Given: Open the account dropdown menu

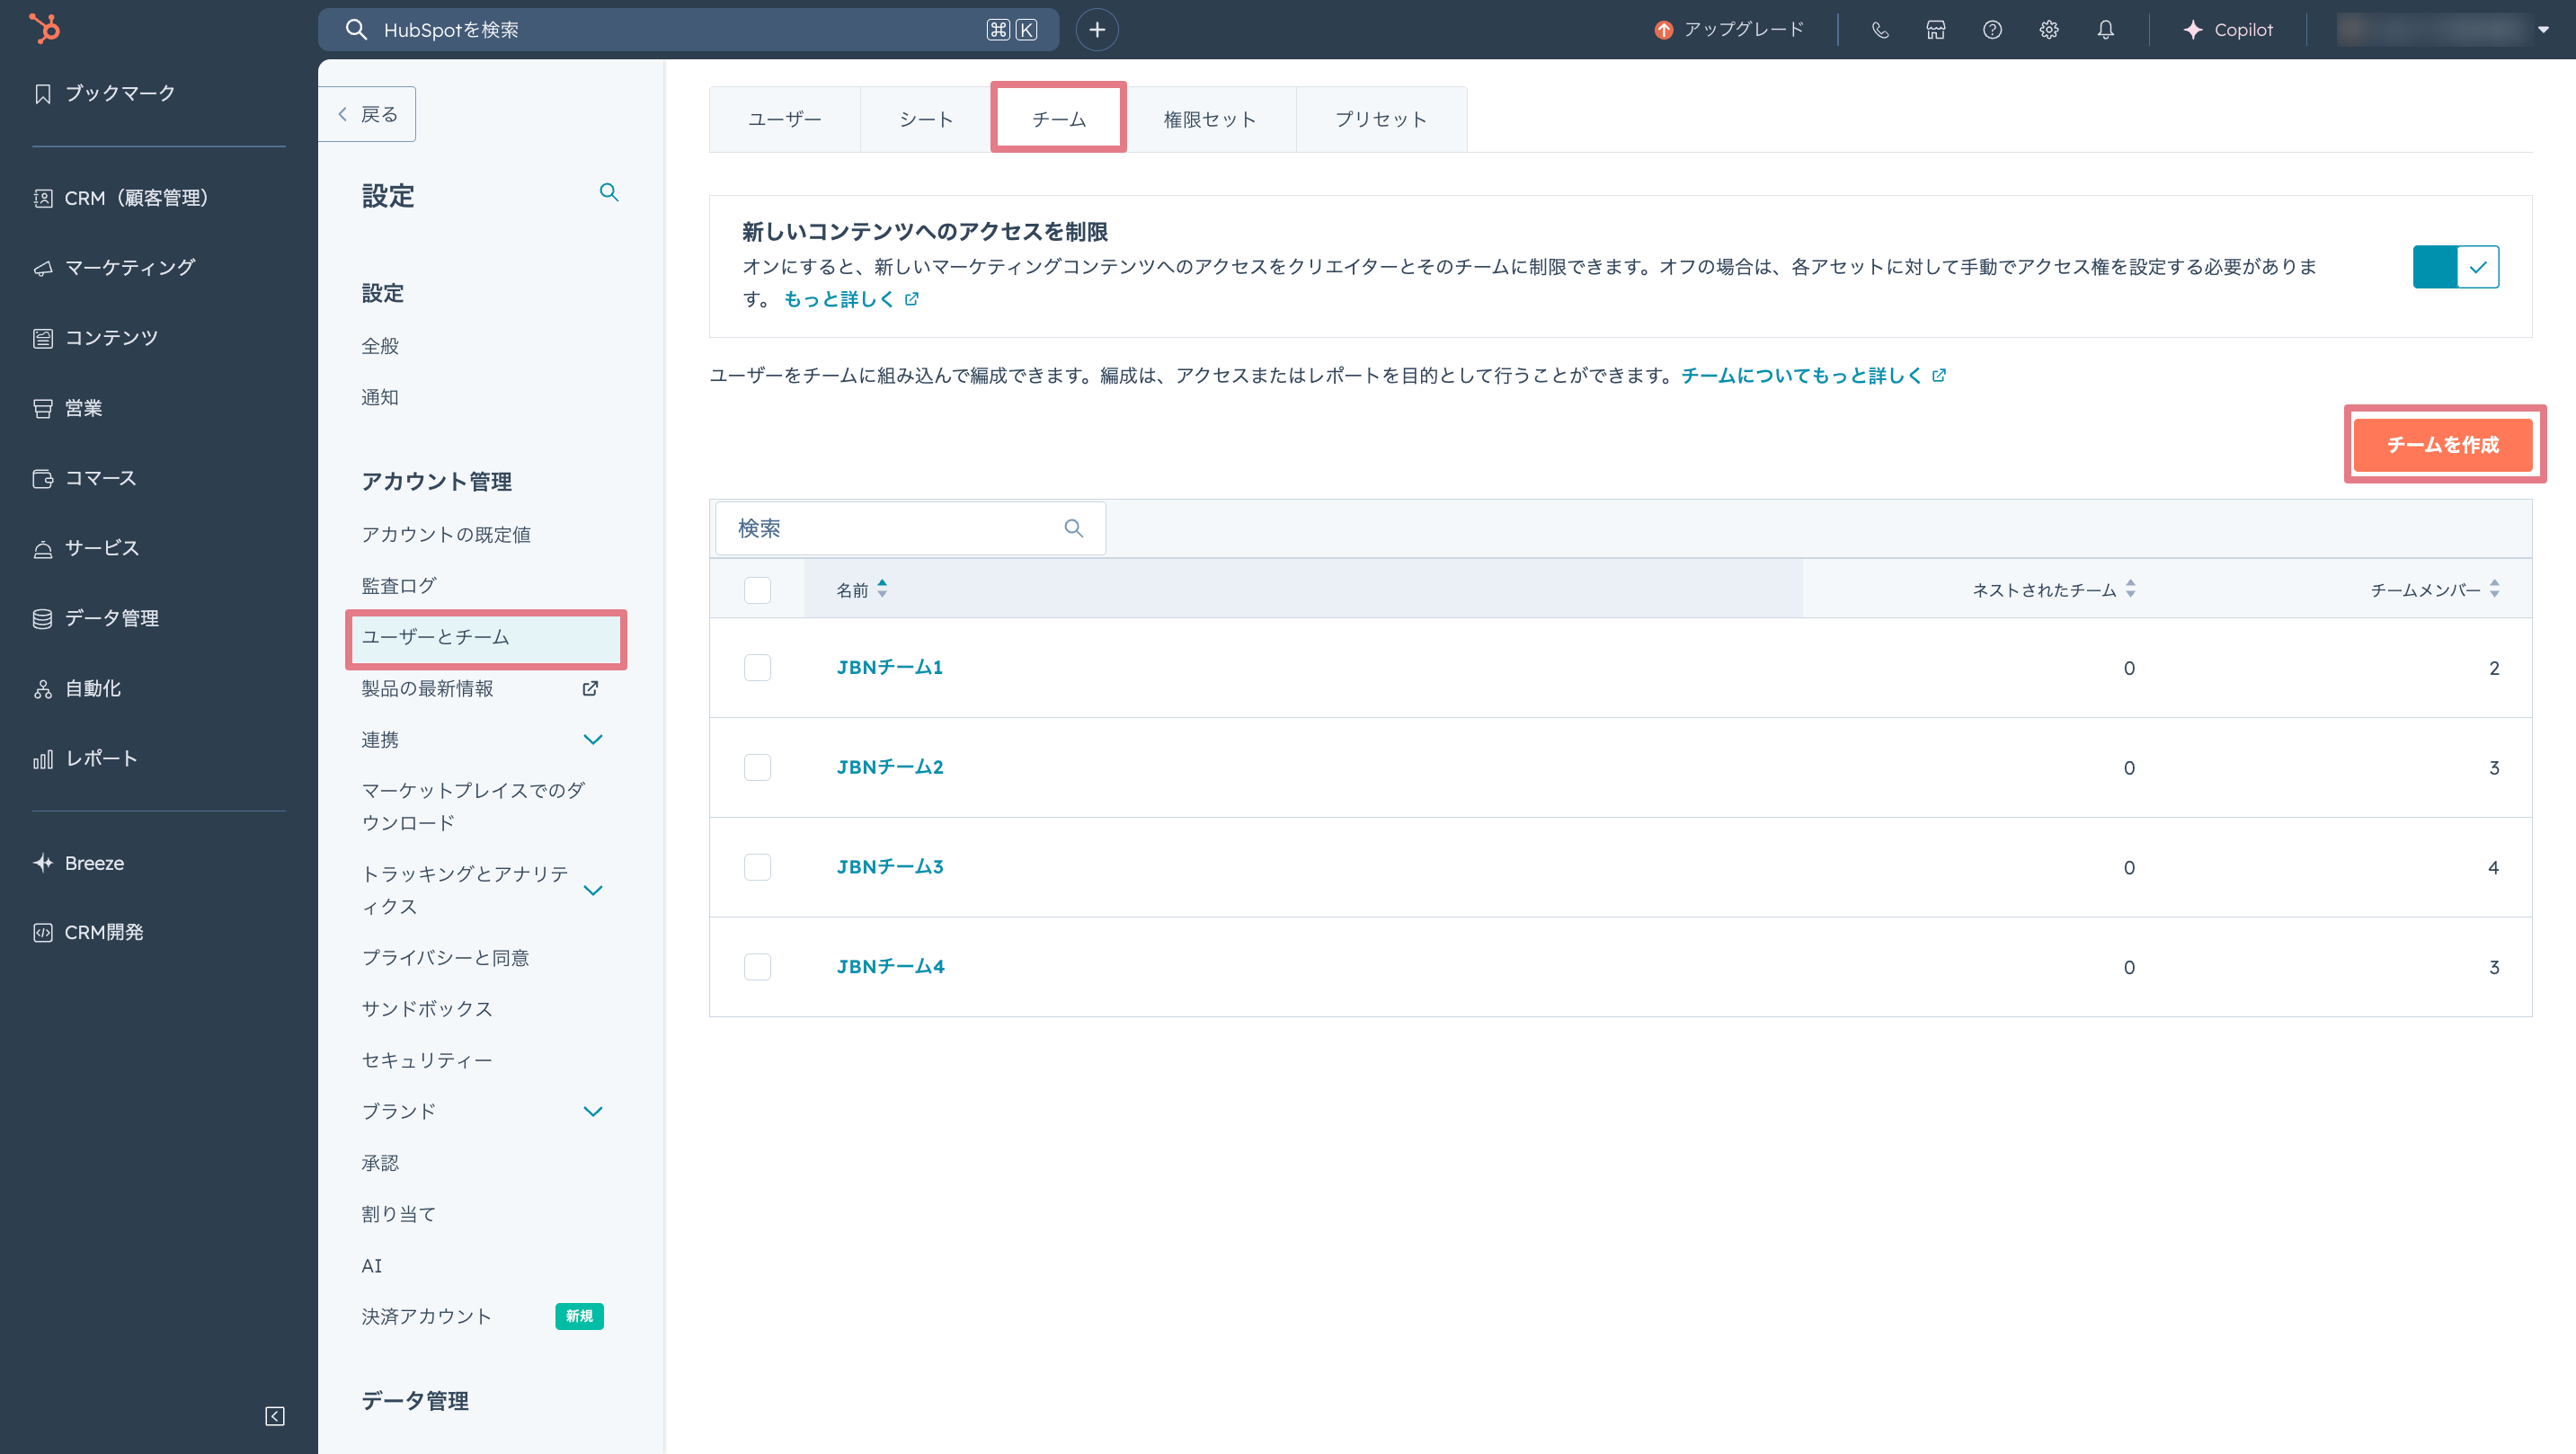Looking at the screenshot, I should [2445, 30].
